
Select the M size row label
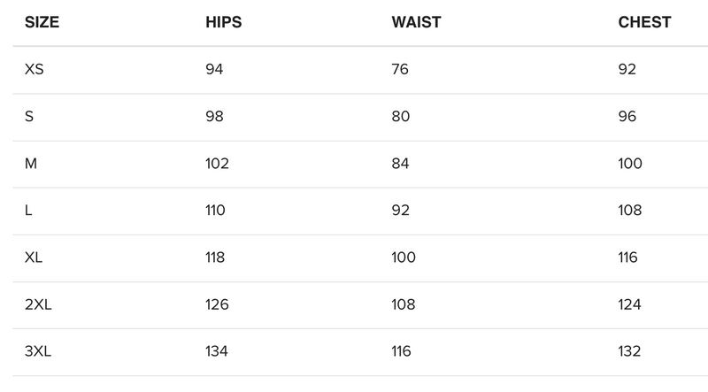coord(31,164)
